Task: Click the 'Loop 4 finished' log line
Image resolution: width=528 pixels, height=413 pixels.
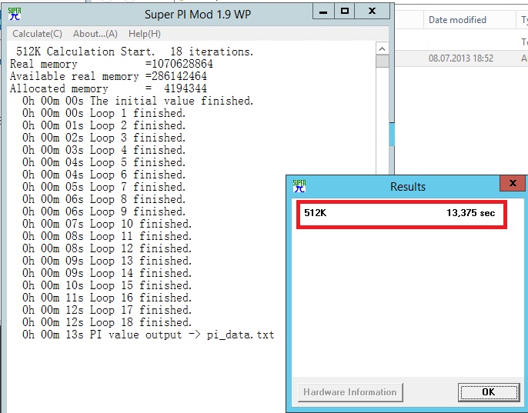Action: (104, 150)
